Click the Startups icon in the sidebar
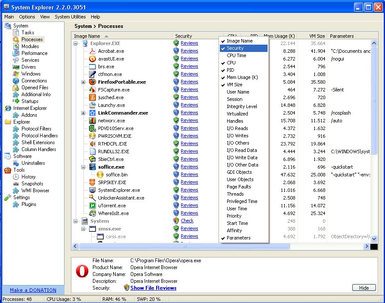The width and height of the screenshot is (385, 303). pos(16,101)
